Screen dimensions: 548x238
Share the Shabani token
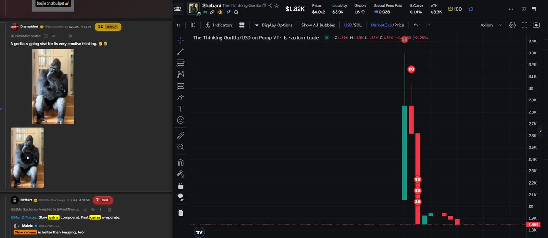(270, 5)
